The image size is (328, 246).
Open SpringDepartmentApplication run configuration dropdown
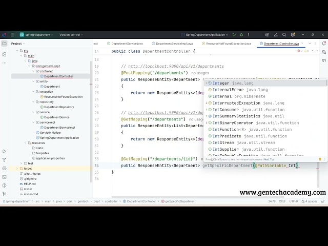pos(204,35)
